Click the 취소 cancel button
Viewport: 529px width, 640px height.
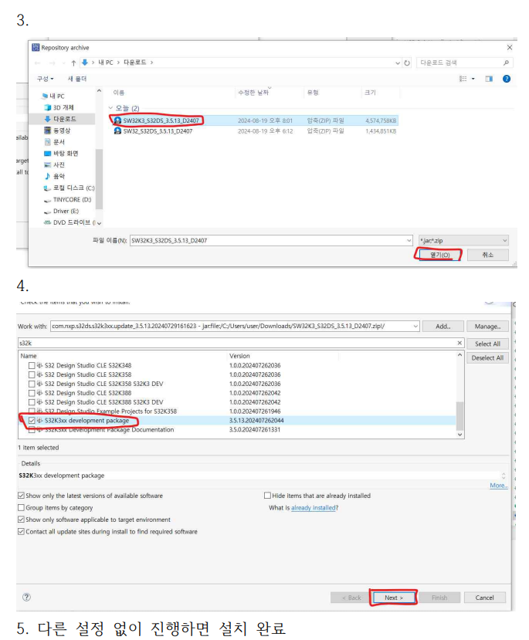(488, 255)
